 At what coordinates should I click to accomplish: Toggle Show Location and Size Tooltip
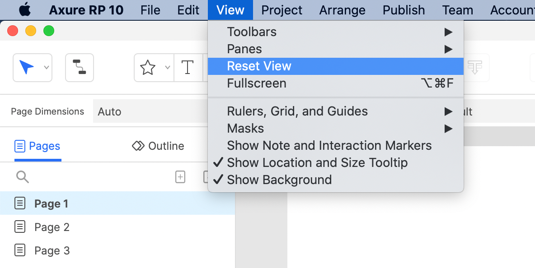[317, 162]
